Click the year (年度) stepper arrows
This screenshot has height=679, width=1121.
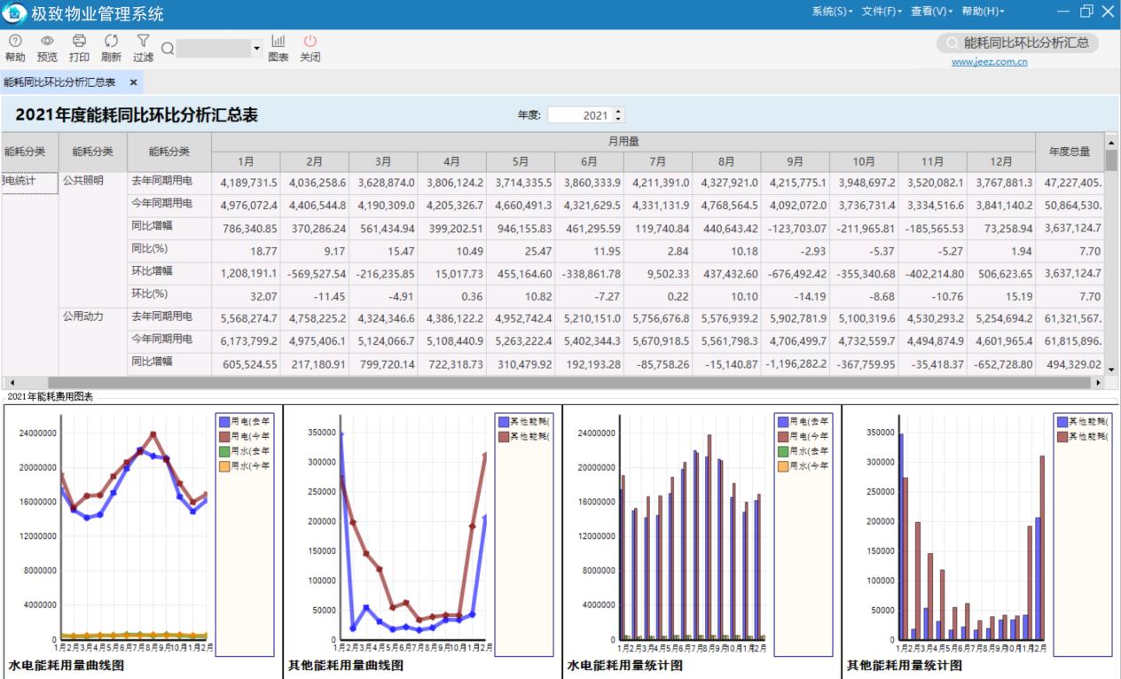tap(618, 115)
